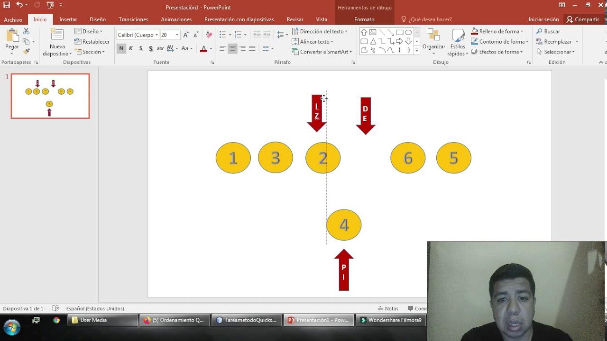This screenshot has height=341, width=607.
Task: Save the presentation with the floppy disk icon
Action: click(7, 5)
